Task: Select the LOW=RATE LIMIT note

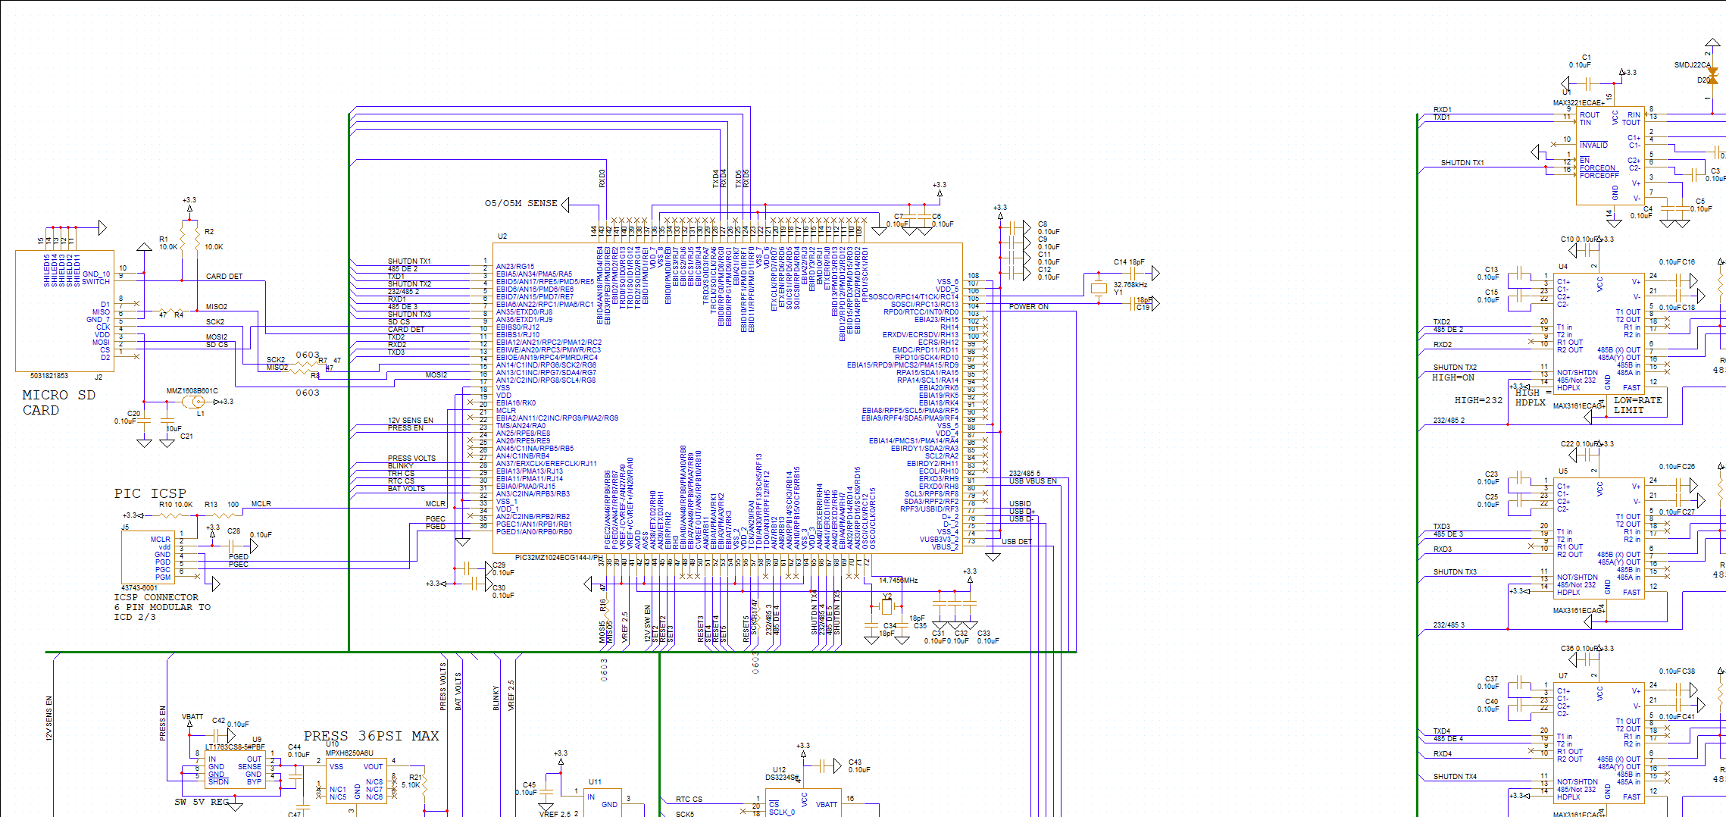Action: pos(1637,405)
